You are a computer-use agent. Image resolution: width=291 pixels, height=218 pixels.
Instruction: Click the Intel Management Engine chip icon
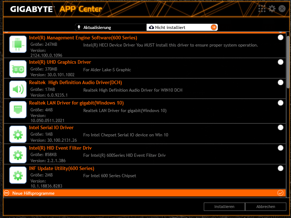pyautogui.click(x=18, y=44)
